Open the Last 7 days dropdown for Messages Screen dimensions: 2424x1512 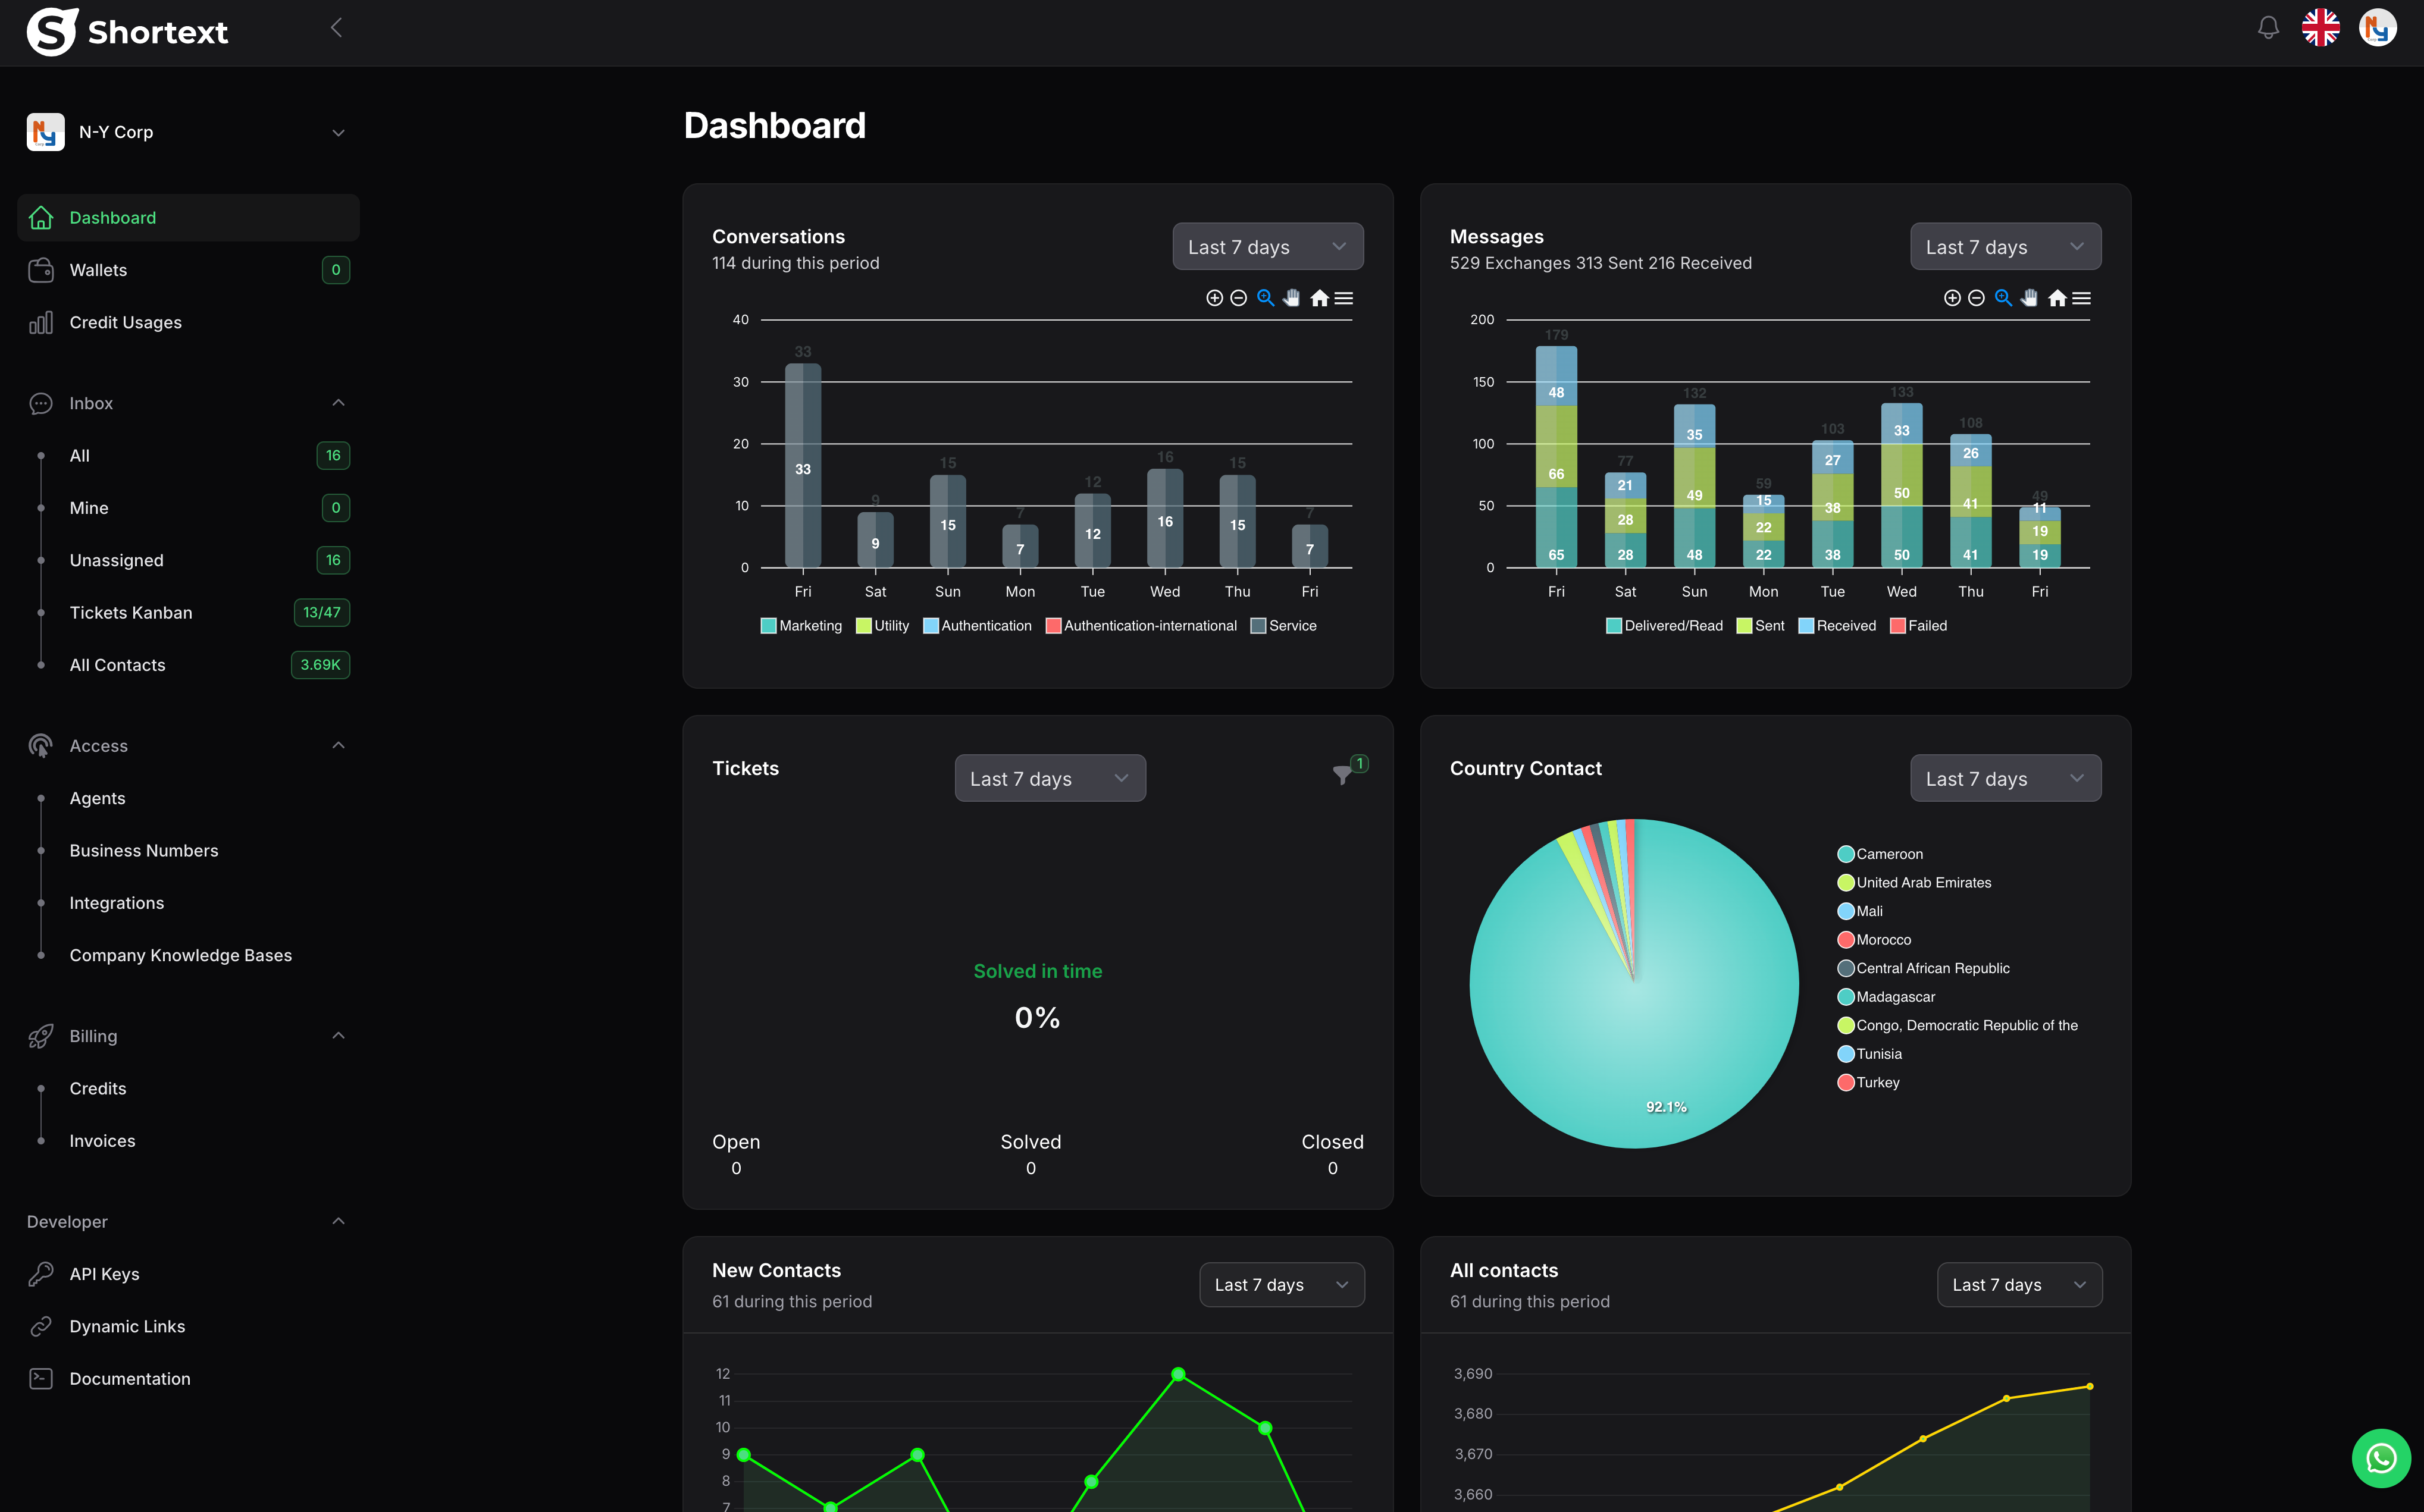click(x=2004, y=246)
